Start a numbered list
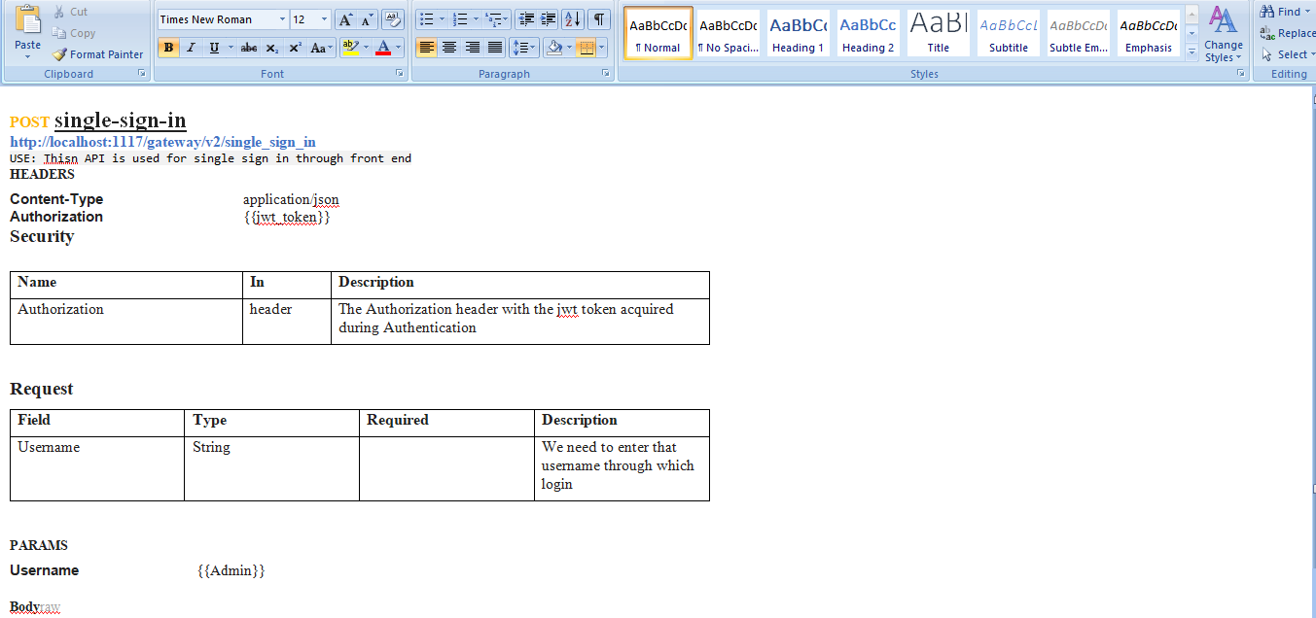Screen dimensions: 1316x618 click(x=461, y=19)
